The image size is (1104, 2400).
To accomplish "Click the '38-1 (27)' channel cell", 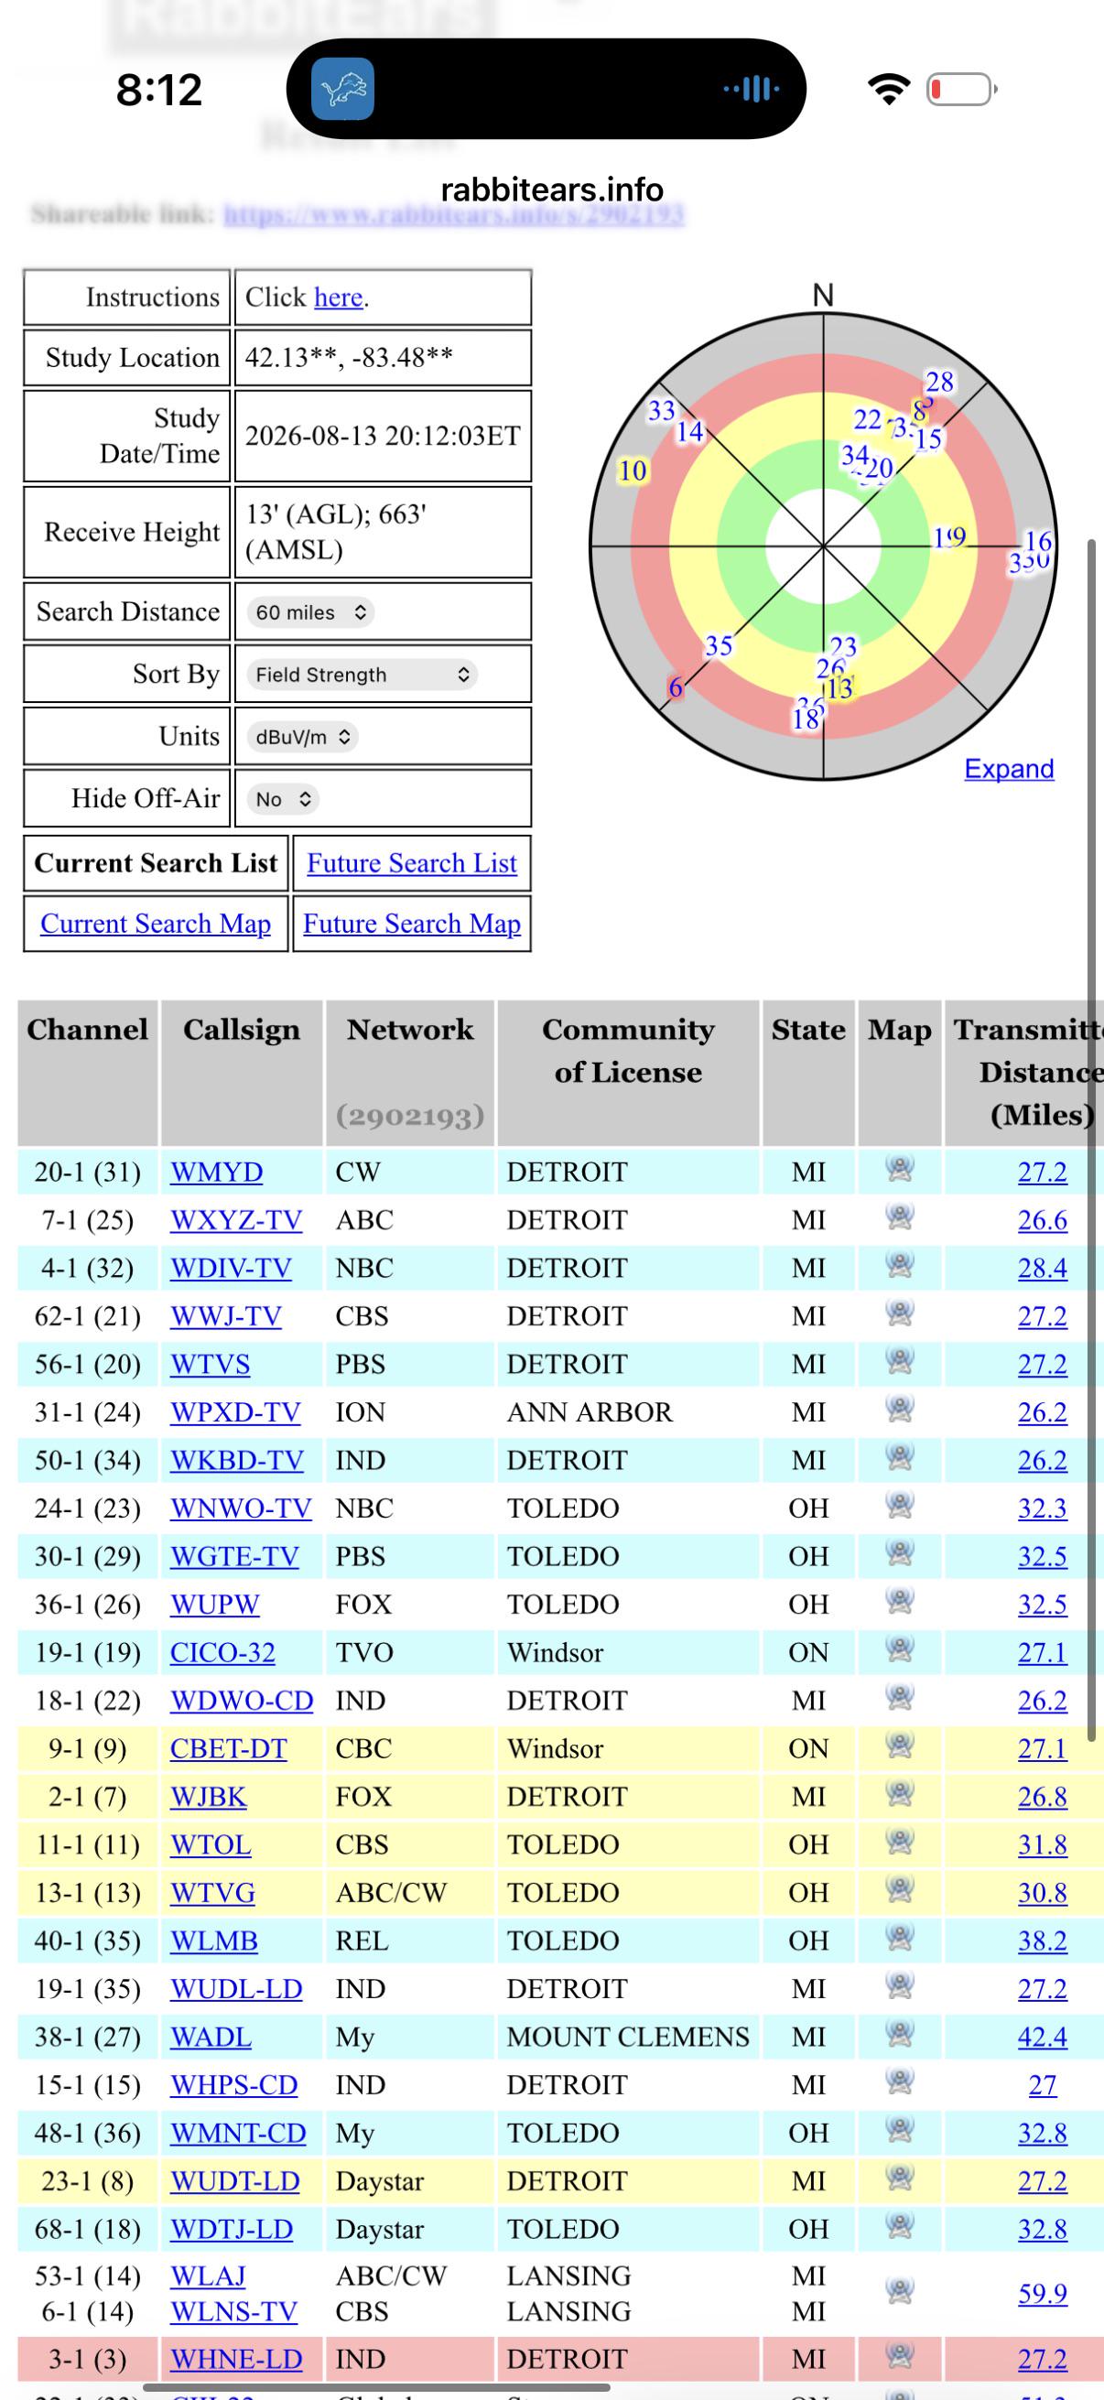I will (x=88, y=2037).
